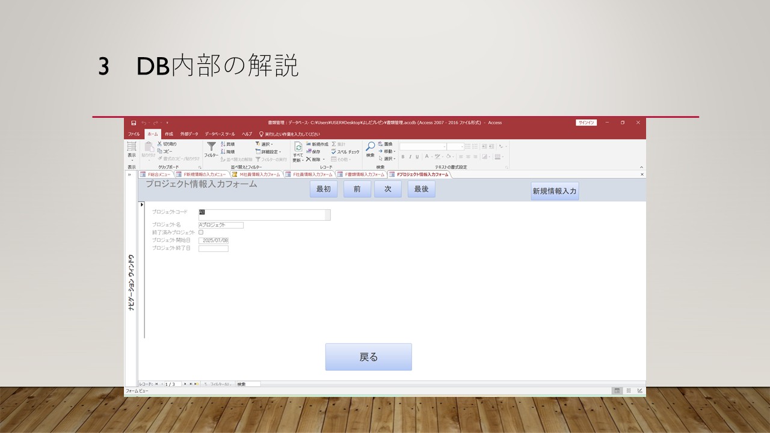The image size is (770, 433).
Task: Switch to the F総合メニュー document tab
Action: pos(156,174)
